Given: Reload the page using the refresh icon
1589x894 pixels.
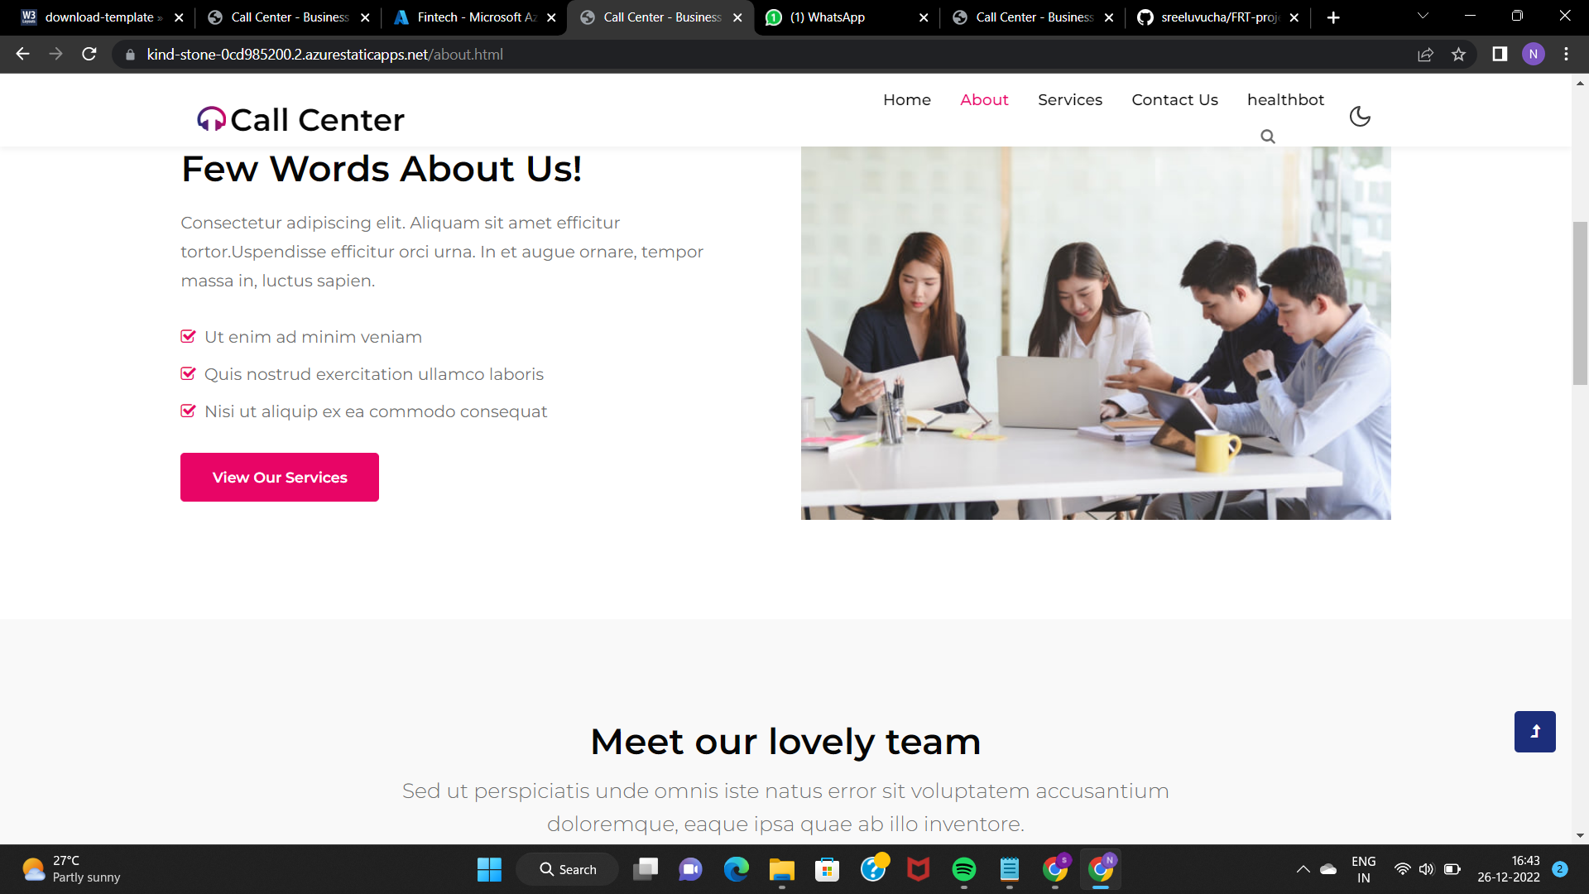Looking at the screenshot, I should click(89, 55).
